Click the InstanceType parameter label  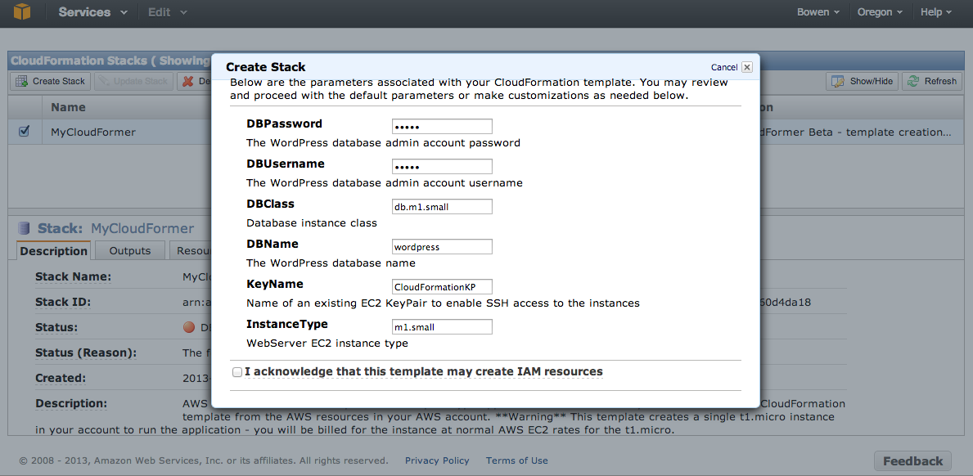click(286, 324)
